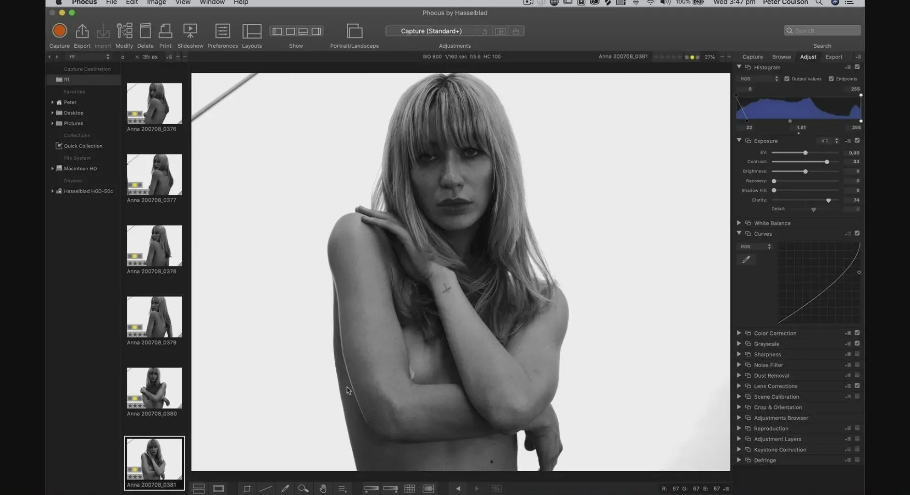The width and height of the screenshot is (910, 495).
Task: Toggle the Endpoints checkbox
Action: click(831, 79)
